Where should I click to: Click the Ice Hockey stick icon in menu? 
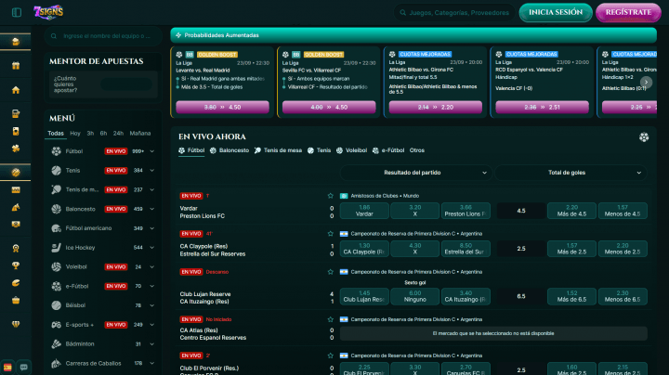point(57,248)
